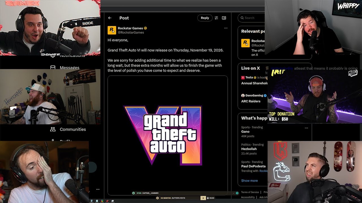
Task: Click the first taskbar icon
Action: coord(92,201)
